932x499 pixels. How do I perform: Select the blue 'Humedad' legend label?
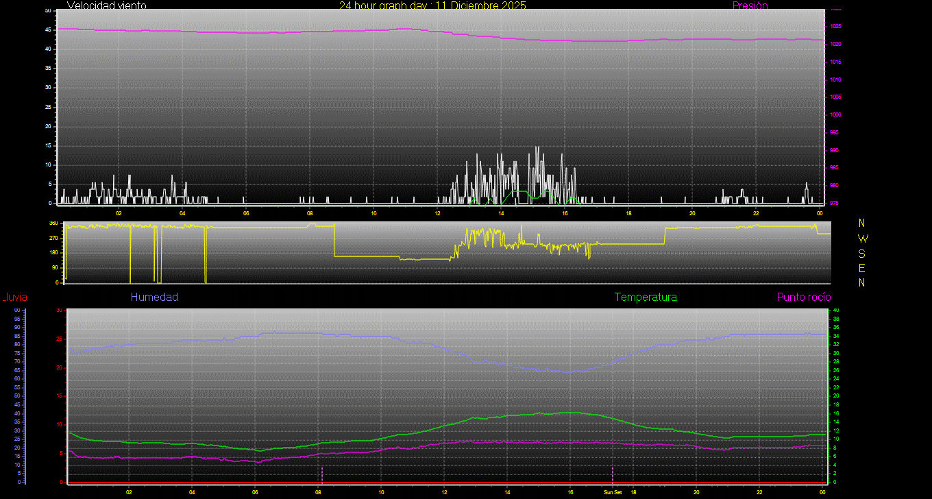(154, 297)
